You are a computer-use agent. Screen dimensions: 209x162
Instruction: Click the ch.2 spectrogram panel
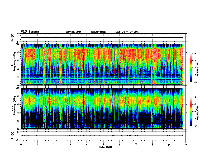pyautogui.click(x=102, y=109)
